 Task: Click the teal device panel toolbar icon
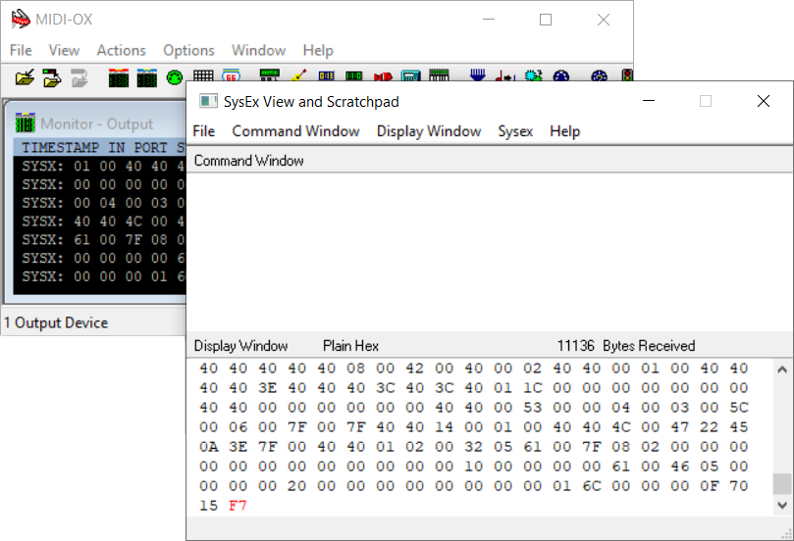point(410,75)
